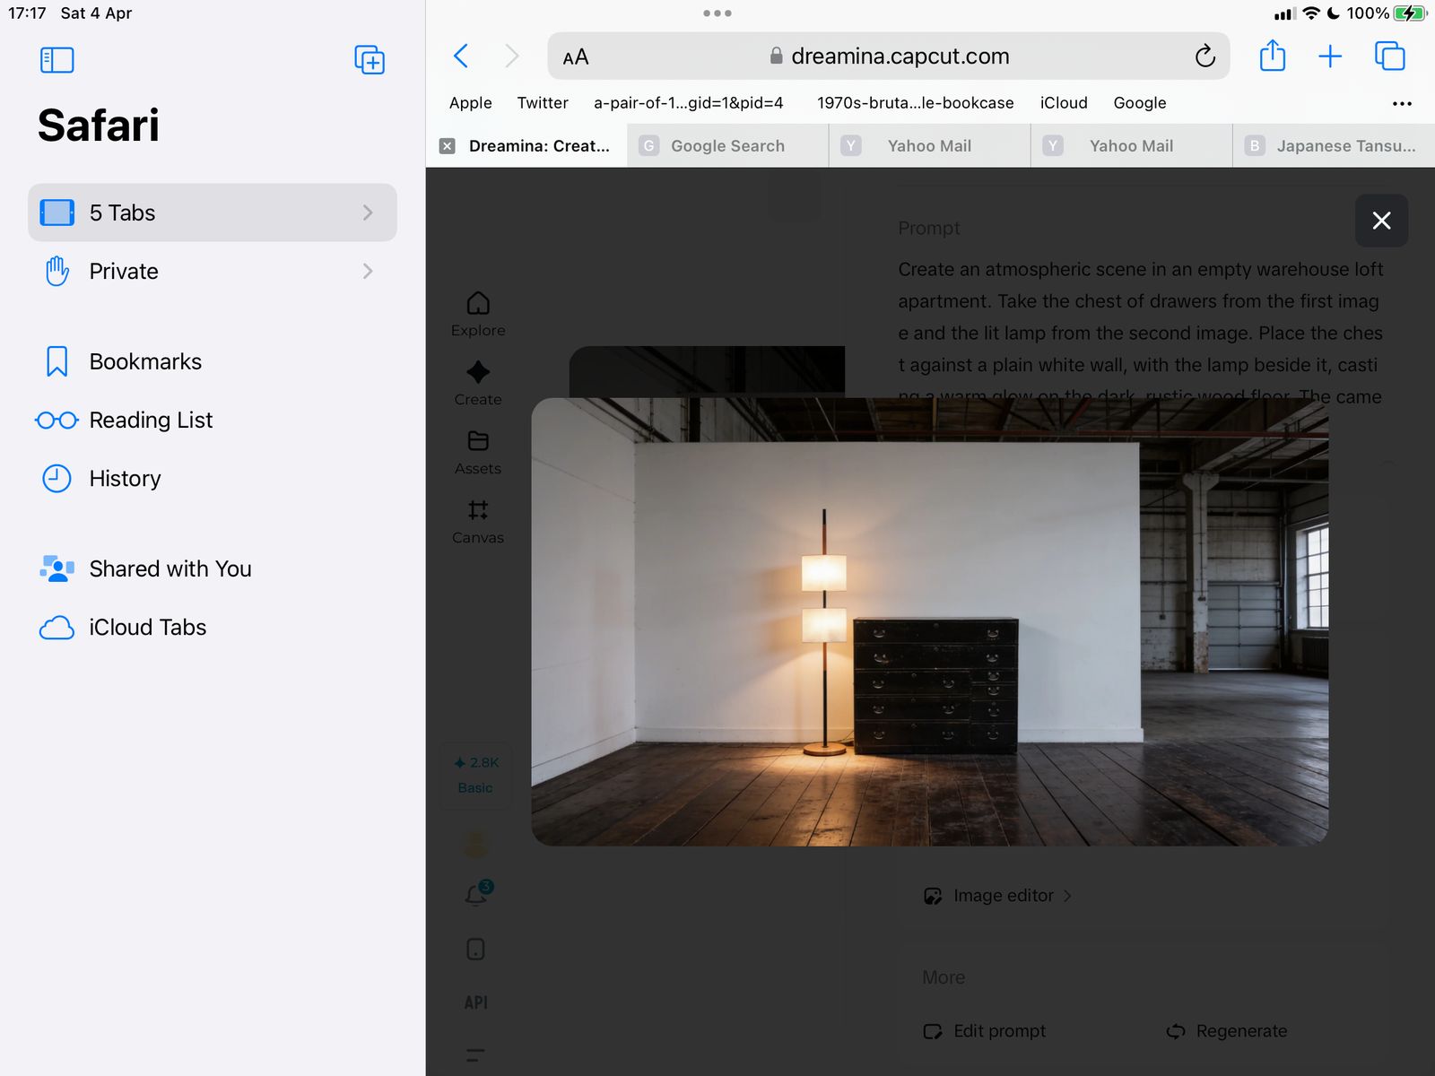Reload the dreamina page
This screenshot has width=1435, height=1076.
click(x=1205, y=56)
